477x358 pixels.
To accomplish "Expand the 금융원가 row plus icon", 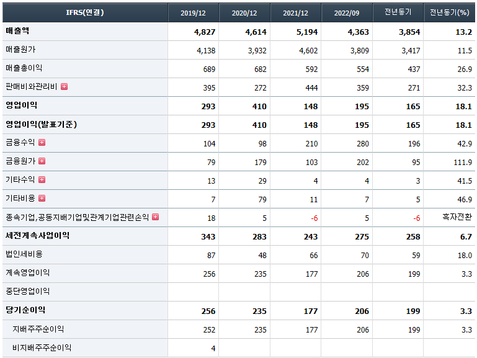I will (x=42, y=161).
